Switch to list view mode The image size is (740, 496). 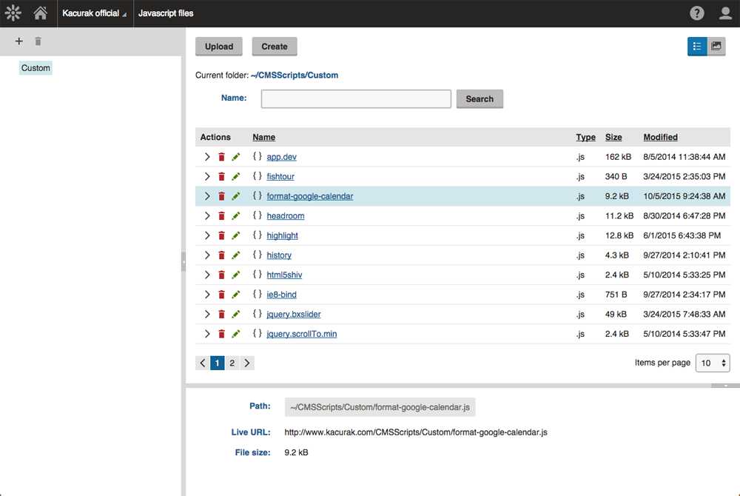[697, 46]
